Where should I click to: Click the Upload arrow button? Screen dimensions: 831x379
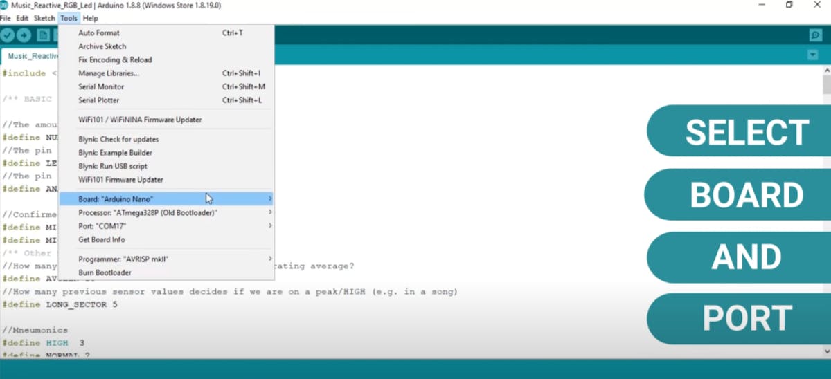click(24, 35)
